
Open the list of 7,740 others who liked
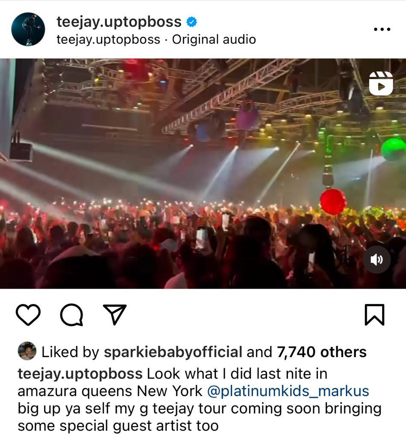(x=321, y=352)
